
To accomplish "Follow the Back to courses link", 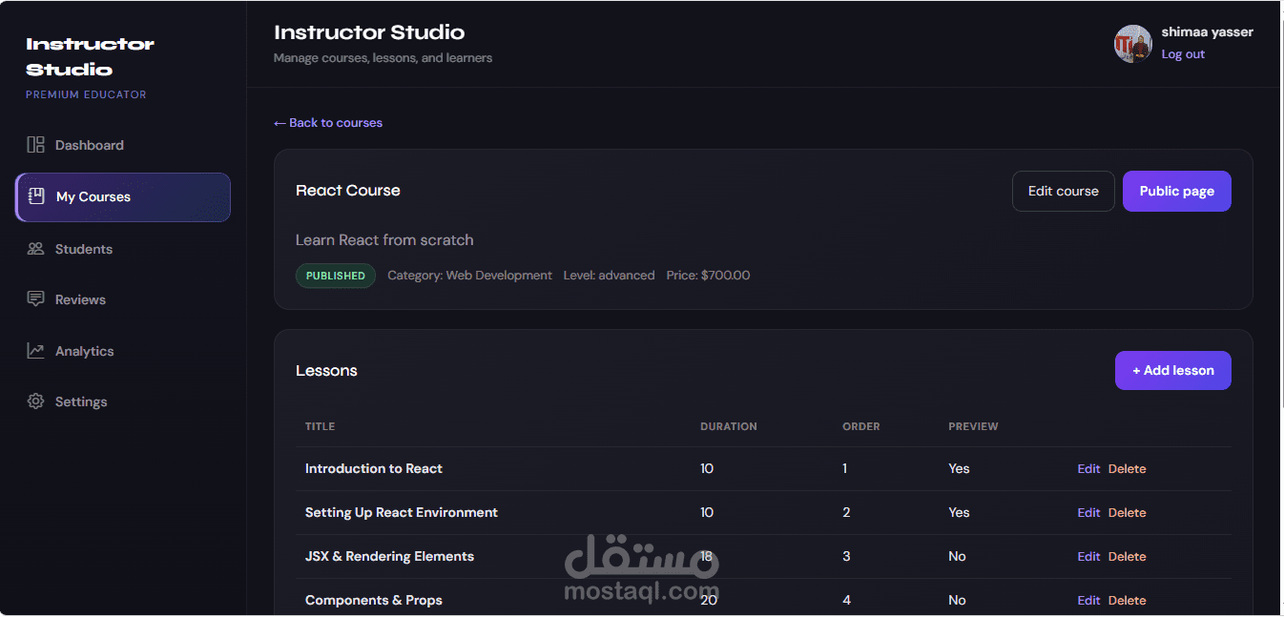I will click(x=328, y=123).
